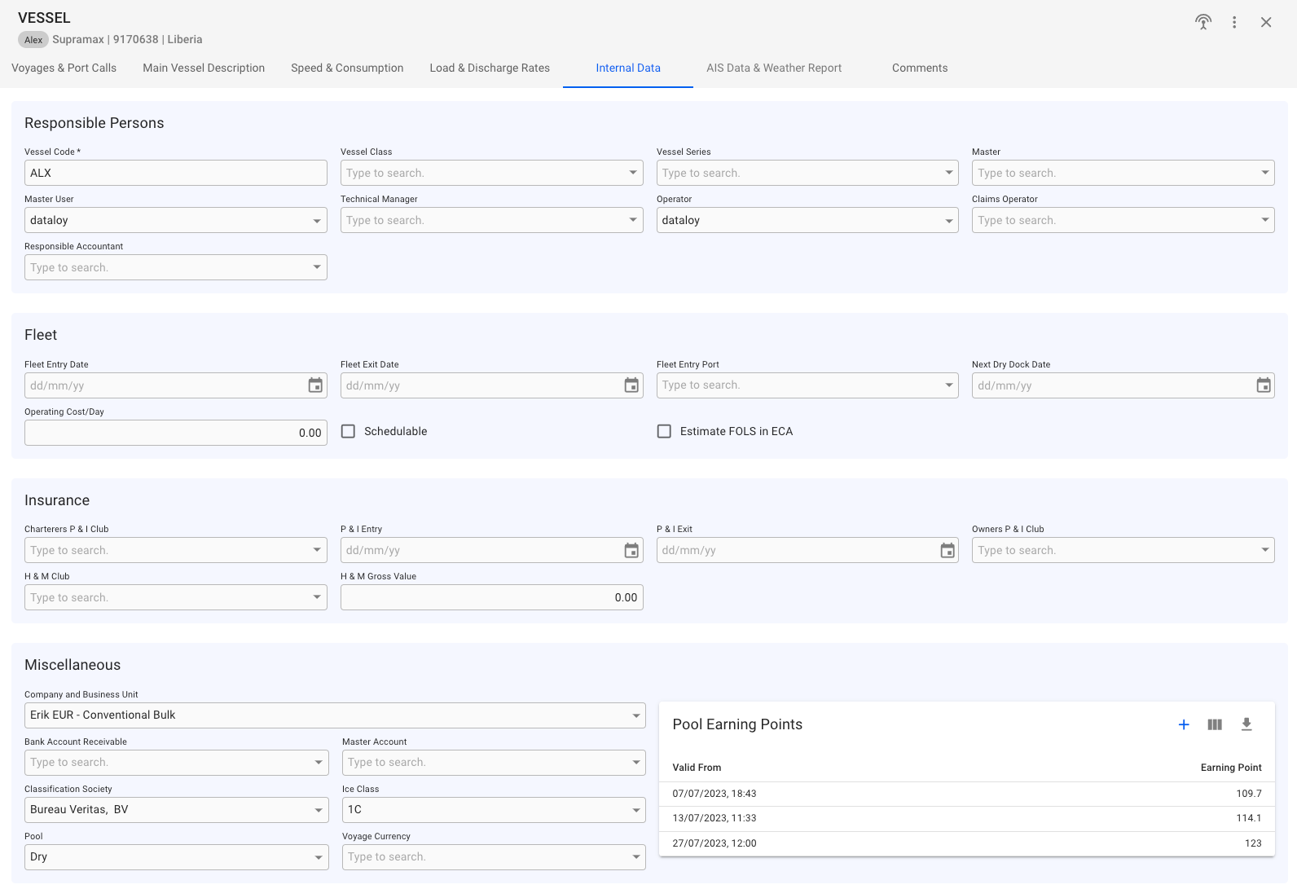Viewport: 1297px width, 889px height.
Task: Click the Vessel Code input field
Action: tap(175, 173)
